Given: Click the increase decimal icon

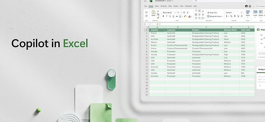Looking at the screenshot, I should tap(238, 16).
